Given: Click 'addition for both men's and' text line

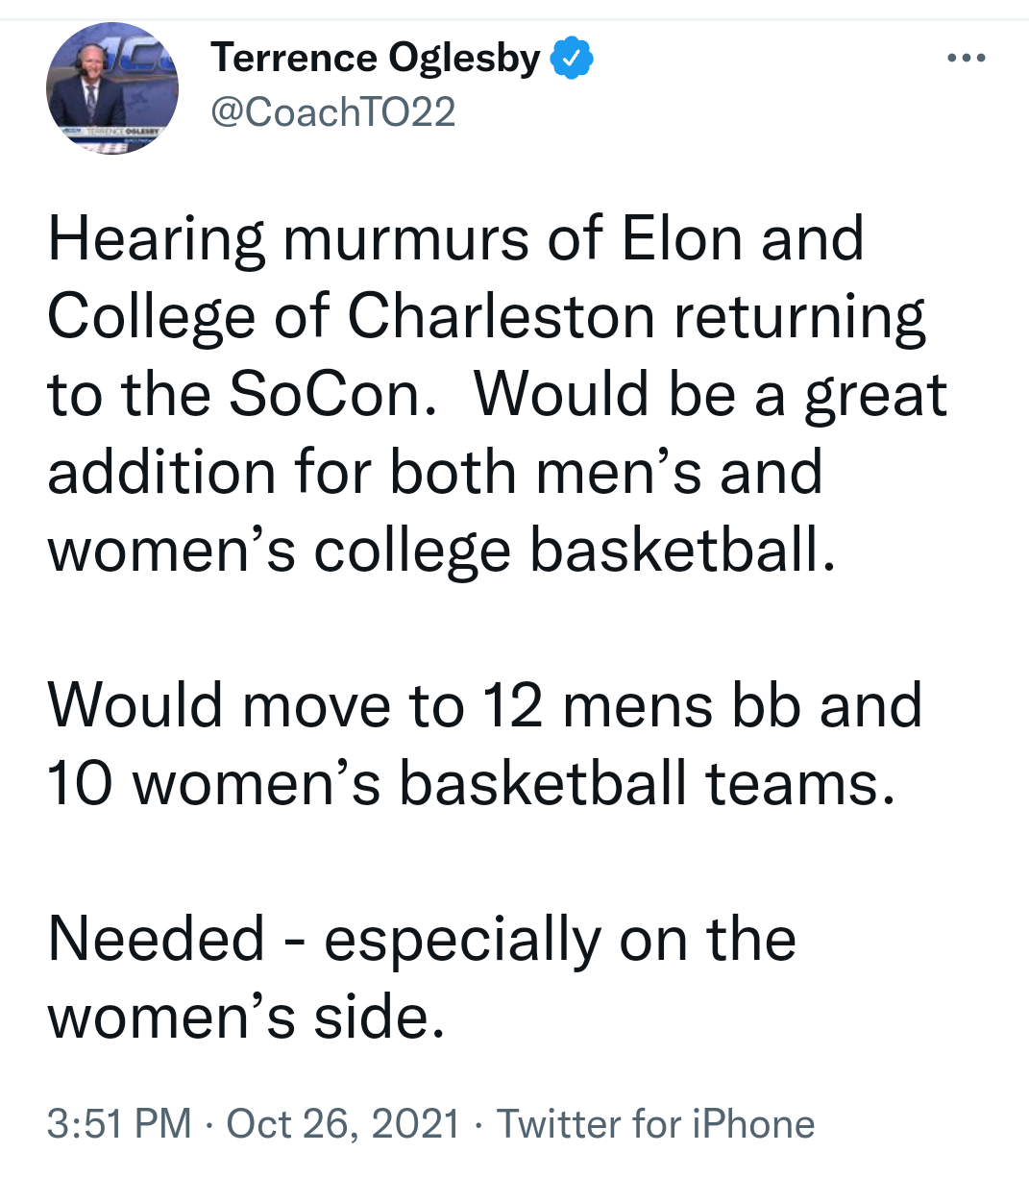Looking at the screenshot, I should pos(435,473).
